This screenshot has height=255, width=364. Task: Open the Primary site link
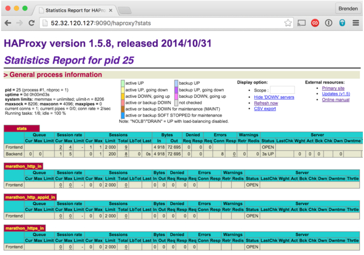click(x=333, y=88)
